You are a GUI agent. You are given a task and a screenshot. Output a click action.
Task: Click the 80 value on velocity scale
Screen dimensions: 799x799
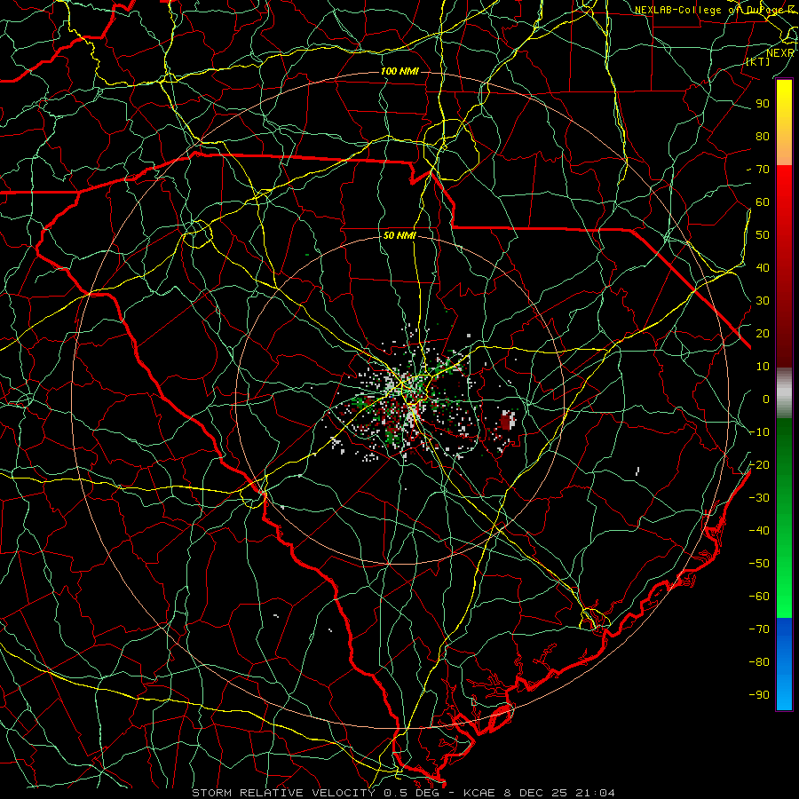pos(763,136)
